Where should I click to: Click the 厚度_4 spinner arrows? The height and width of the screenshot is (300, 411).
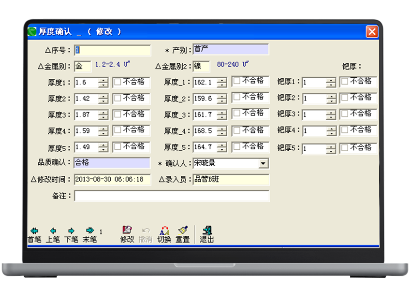point(221,131)
